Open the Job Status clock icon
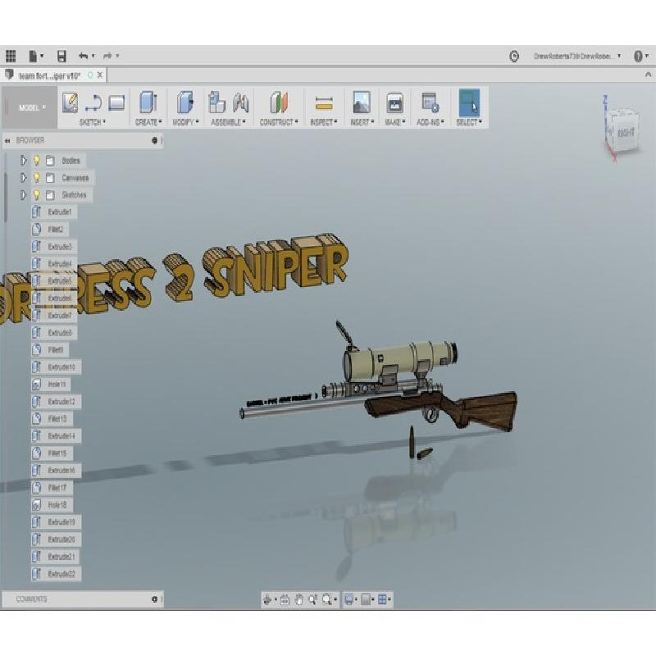The width and height of the screenshot is (656, 656). coord(514,56)
